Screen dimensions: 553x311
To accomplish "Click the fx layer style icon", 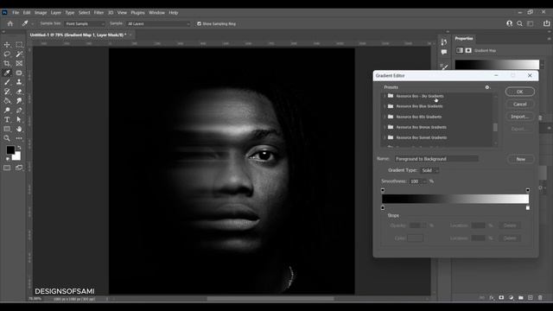I will 492,297.
